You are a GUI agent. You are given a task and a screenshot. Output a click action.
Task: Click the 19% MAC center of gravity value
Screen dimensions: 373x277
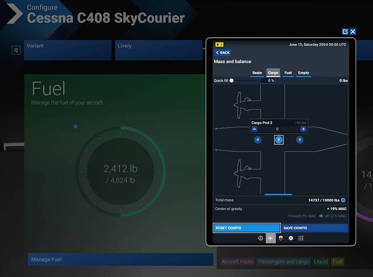coord(338,209)
